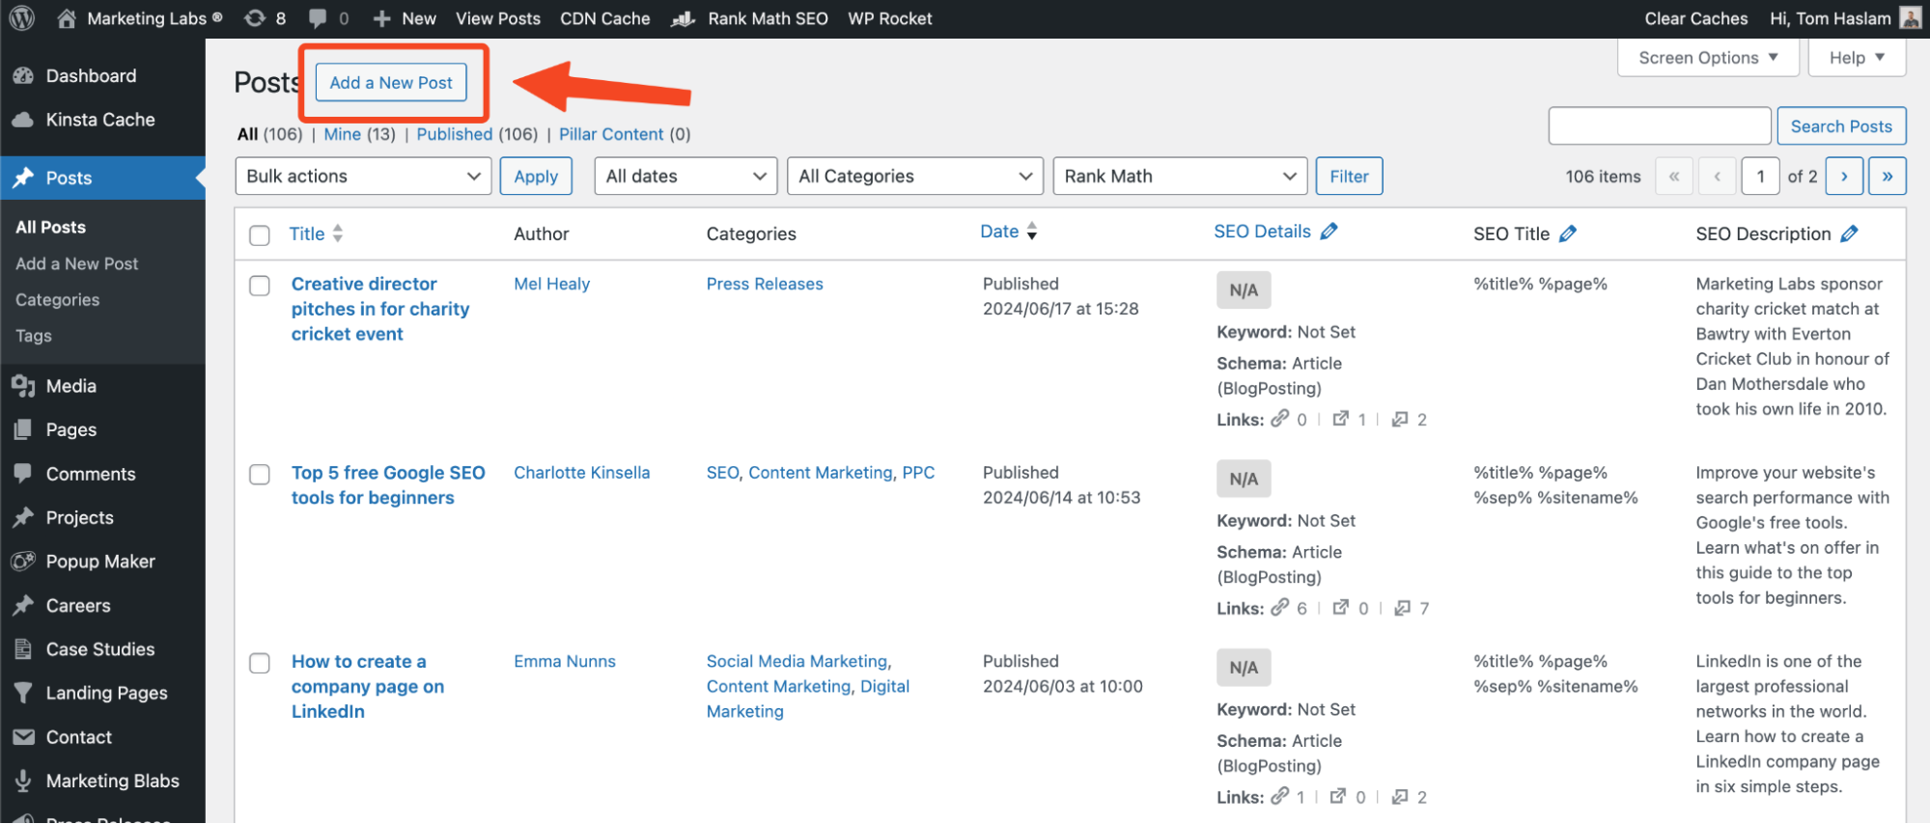This screenshot has height=824, width=1930.
Task: Open the Bulk actions dropdown
Action: [363, 176]
